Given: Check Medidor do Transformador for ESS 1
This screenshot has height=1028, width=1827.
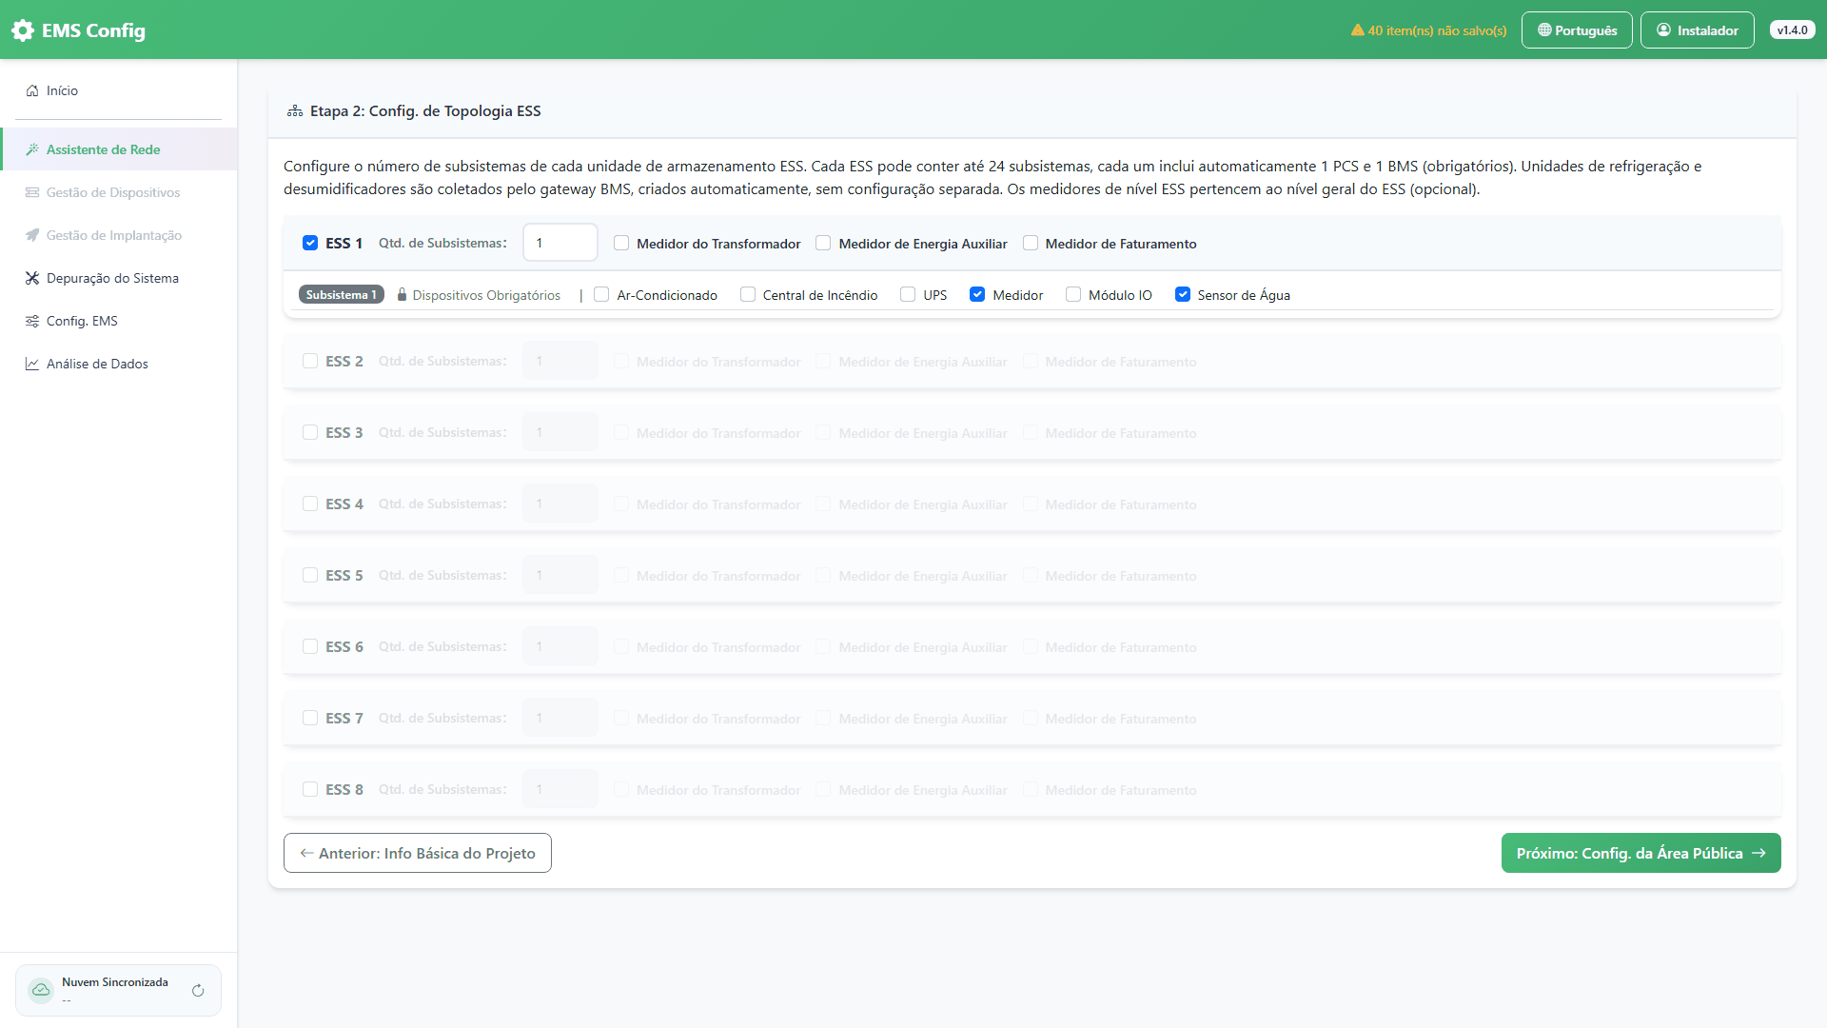Looking at the screenshot, I should (621, 243).
